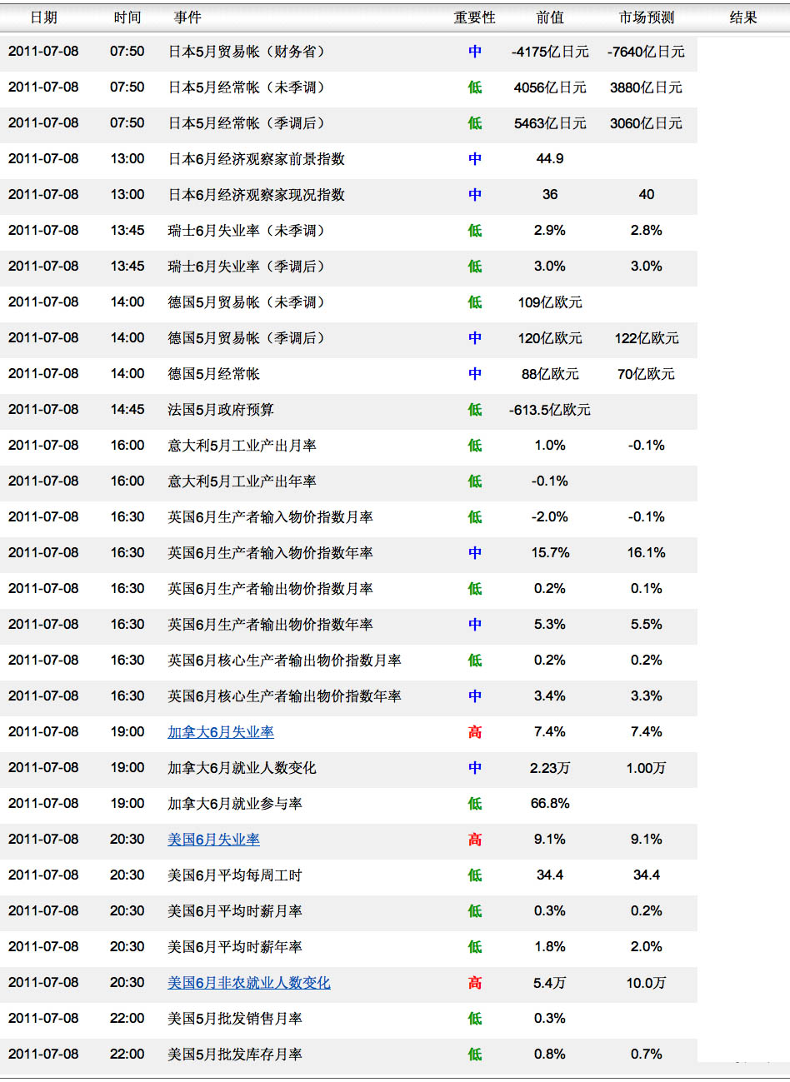The width and height of the screenshot is (790, 1082).
Task: Select 英国6月核心生产者输出物价指数月率 event text
Action: coord(285,661)
